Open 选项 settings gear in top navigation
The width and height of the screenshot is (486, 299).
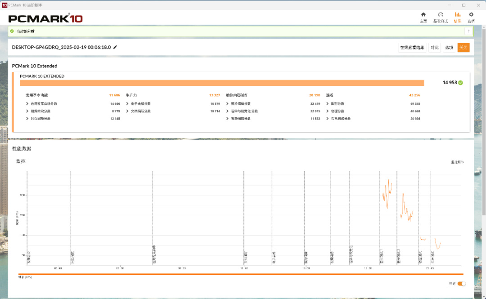(471, 18)
